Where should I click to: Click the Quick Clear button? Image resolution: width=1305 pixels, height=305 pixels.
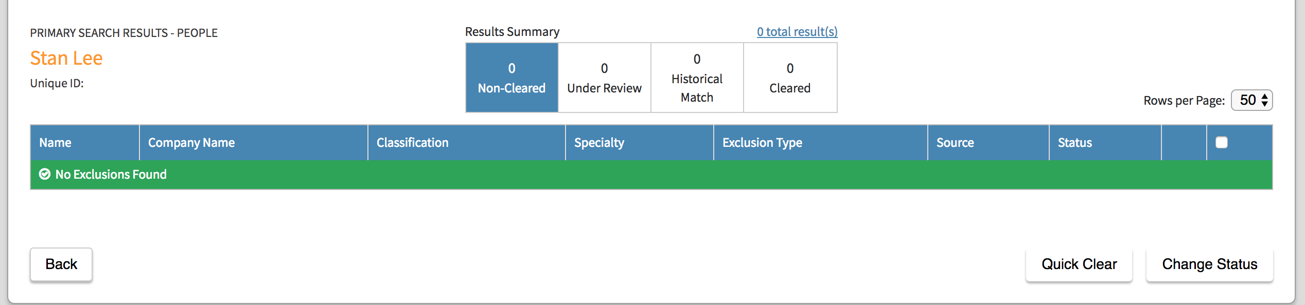pyautogui.click(x=1079, y=264)
